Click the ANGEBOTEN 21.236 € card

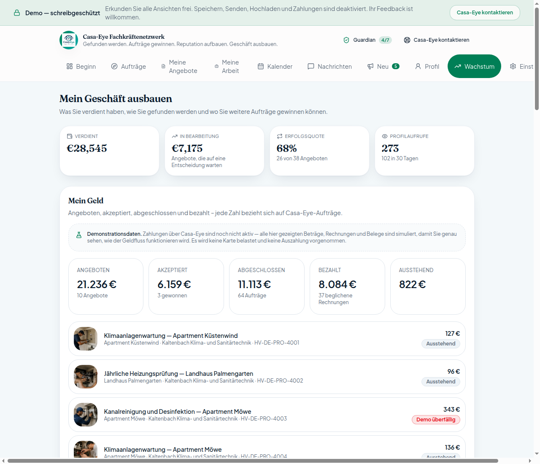106,286
